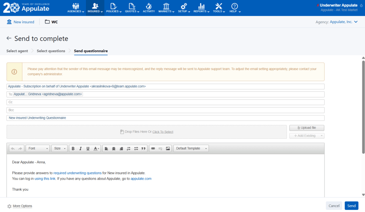Click the scrollbar down arrow
This screenshot has height=212, width=365.
363,195
